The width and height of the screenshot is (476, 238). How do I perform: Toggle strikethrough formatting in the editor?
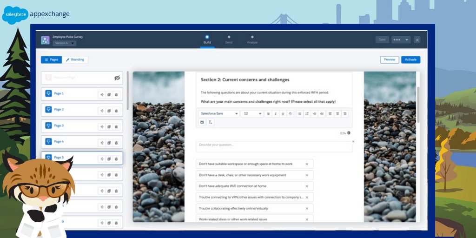(x=291, y=113)
